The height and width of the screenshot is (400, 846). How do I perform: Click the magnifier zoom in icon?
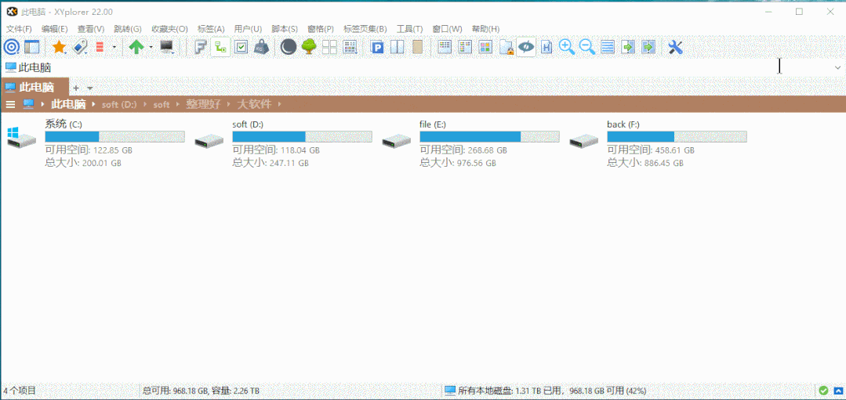point(567,48)
